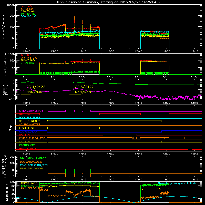Screen dimensions: 205x205
Task: Click the HESSI Observing Summary title
Action: pos(108,2)
